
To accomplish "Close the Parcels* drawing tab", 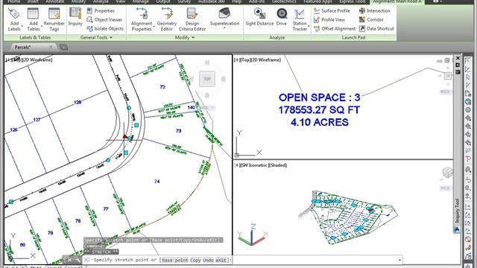I will 51,47.
